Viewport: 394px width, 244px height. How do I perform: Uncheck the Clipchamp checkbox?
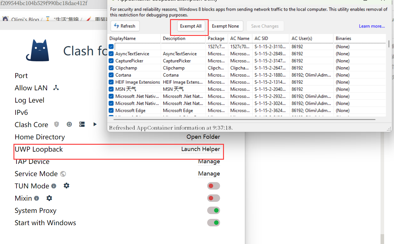point(111,68)
